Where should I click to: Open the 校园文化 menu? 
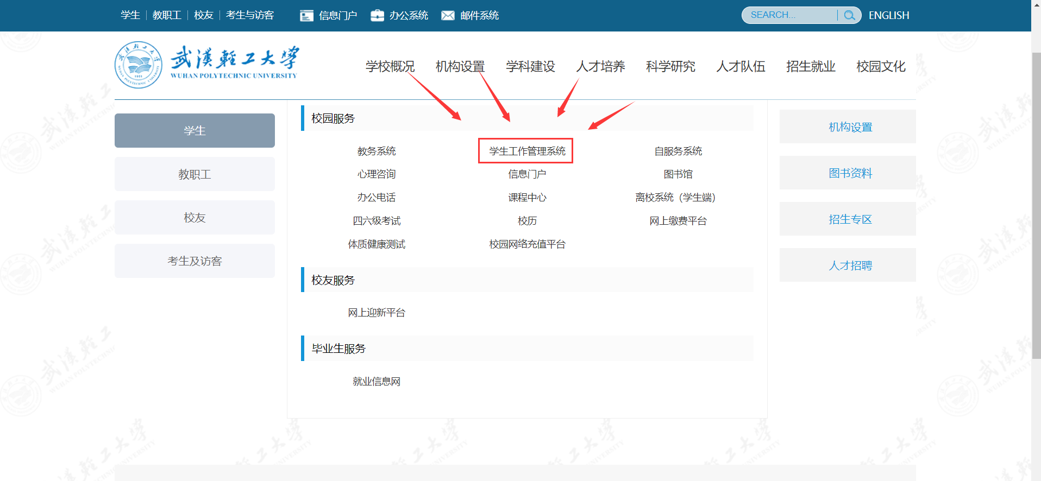(881, 66)
